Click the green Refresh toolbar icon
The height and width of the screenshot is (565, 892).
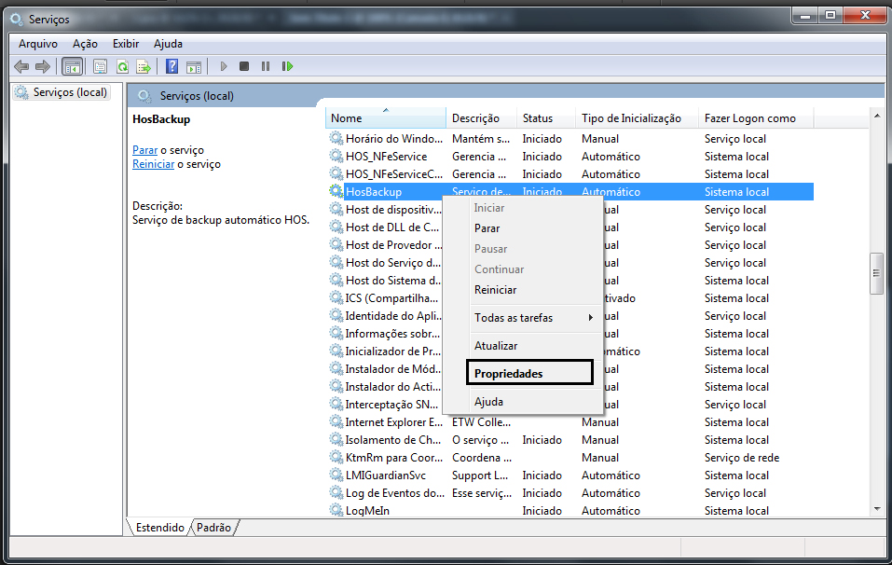pyautogui.click(x=122, y=66)
